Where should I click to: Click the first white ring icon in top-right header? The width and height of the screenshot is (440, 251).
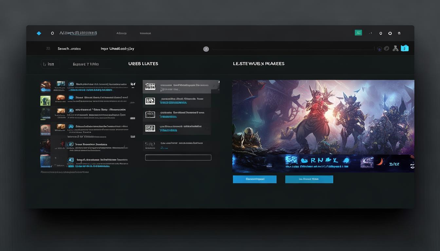(381, 33)
